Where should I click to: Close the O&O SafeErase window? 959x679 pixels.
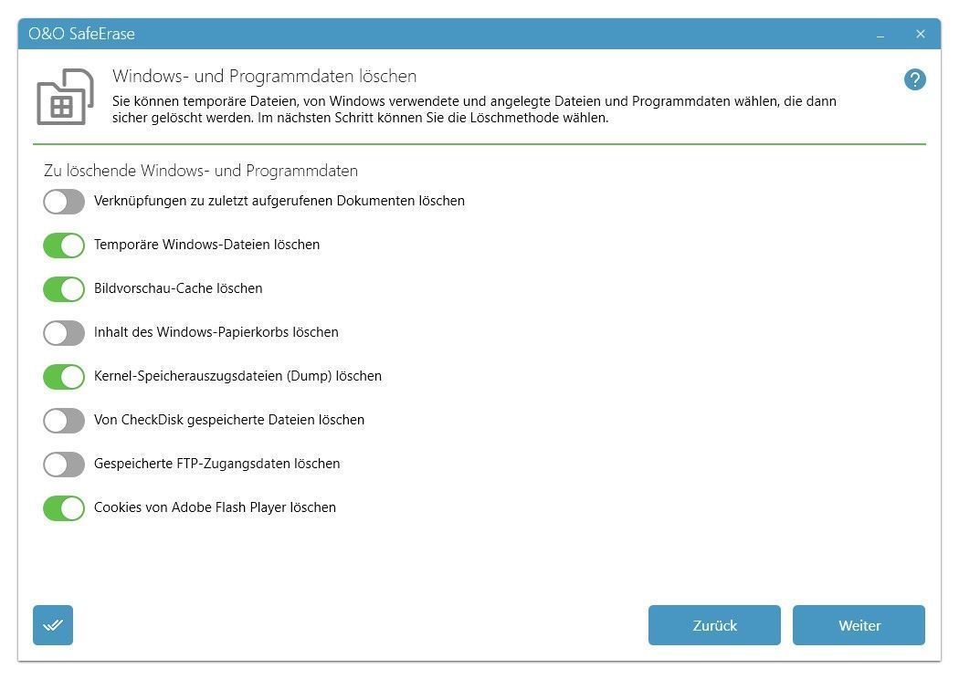click(921, 34)
